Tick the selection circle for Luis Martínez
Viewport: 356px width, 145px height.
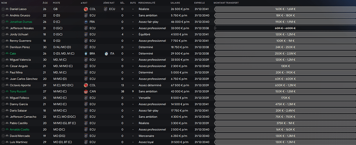[x=3, y=142]
